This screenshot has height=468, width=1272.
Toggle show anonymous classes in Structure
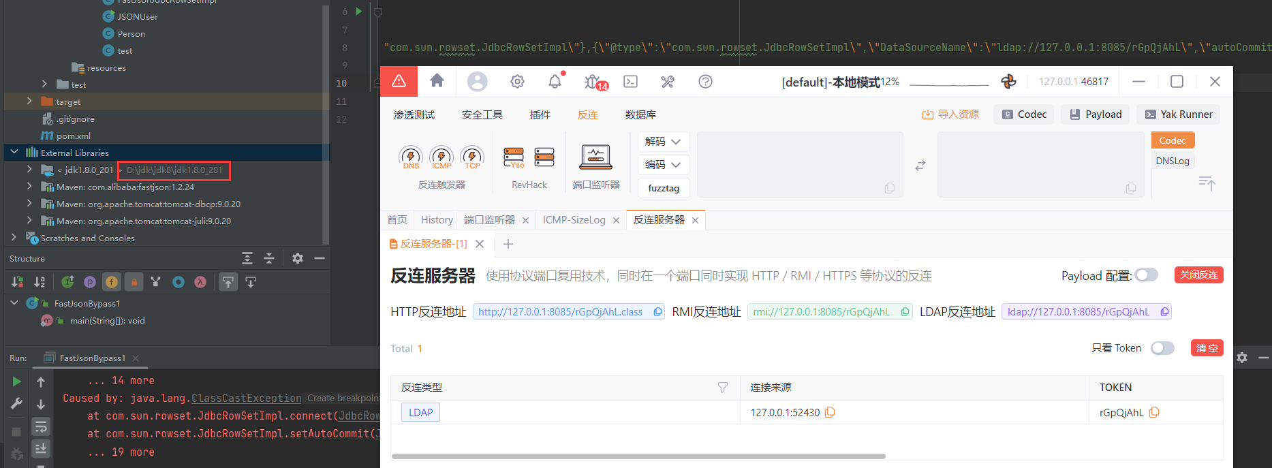coord(179,282)
